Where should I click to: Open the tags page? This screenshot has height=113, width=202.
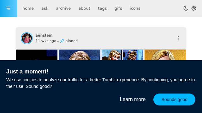coord(102,8)
